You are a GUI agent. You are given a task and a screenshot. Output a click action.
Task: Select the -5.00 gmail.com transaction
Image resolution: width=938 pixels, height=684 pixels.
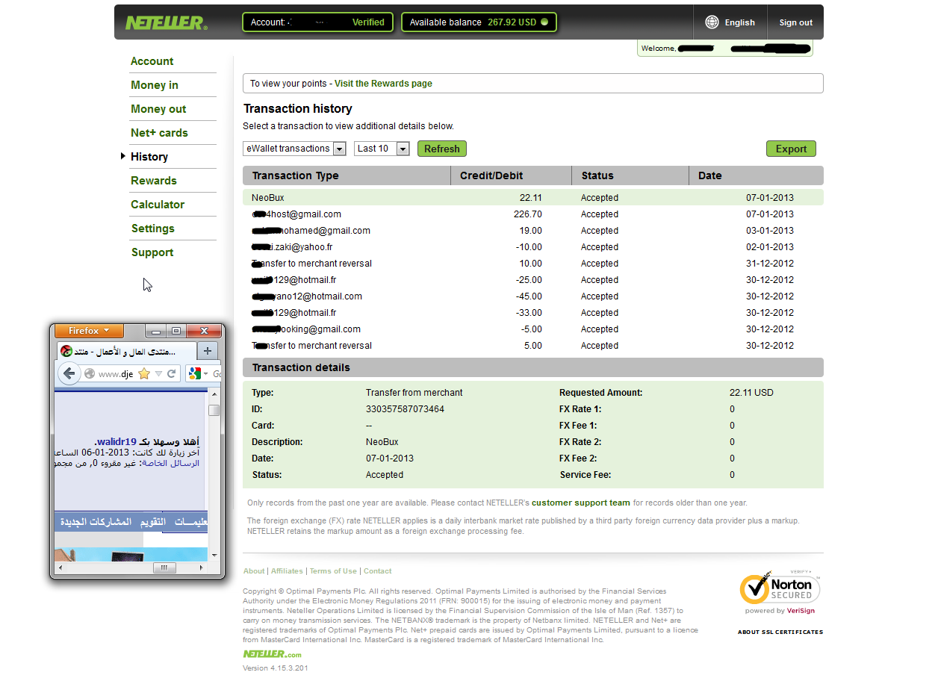click(x=533, y=329)
